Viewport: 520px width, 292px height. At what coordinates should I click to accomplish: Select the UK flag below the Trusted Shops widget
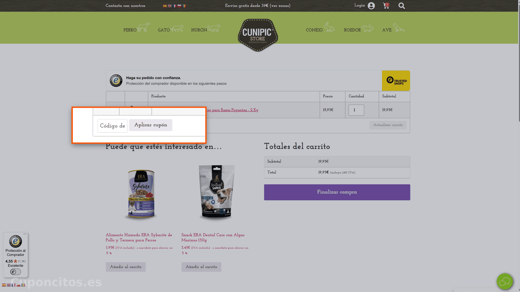tap(9, 285)
